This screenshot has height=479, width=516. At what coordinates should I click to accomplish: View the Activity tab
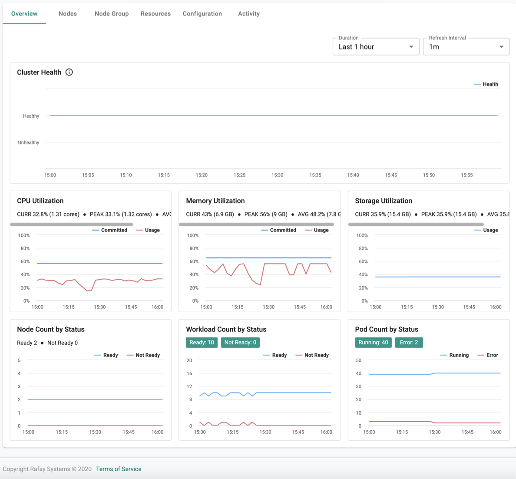[249, 13]
